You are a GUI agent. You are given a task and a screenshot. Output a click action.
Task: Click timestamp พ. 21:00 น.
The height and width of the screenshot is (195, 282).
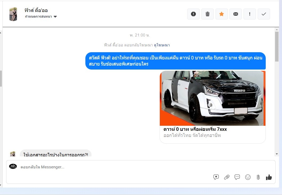[140, 35]
